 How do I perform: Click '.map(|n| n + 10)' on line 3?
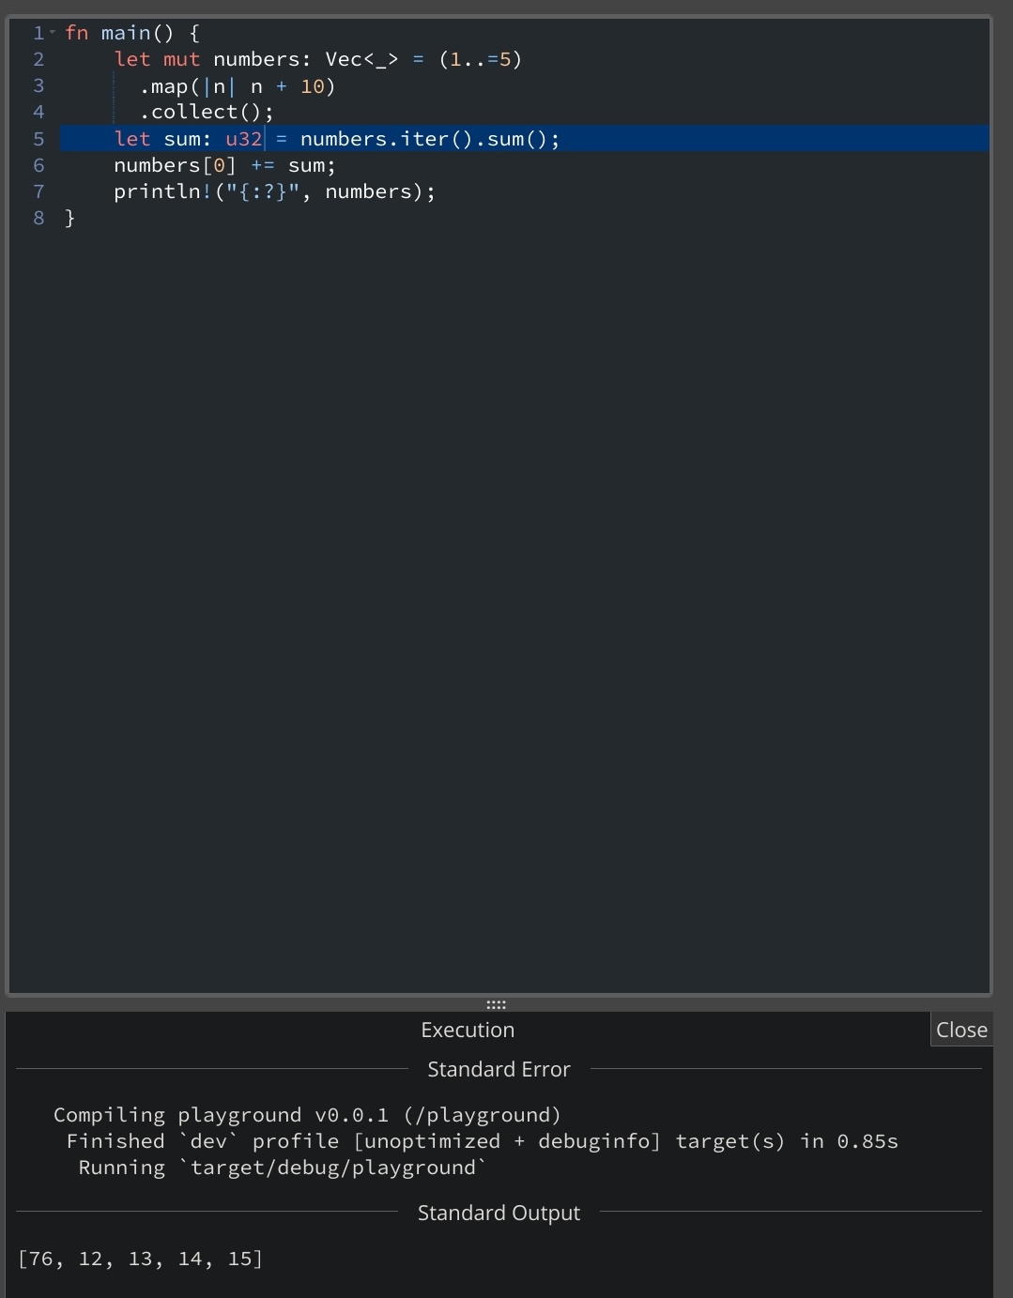pyautogui.click(x=237, y=86)
